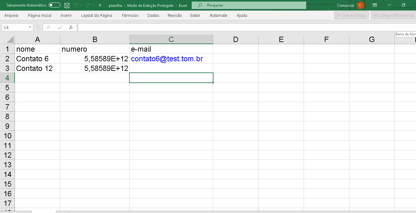Viewport: 416px width, 213px height.
Task: Open the Ajuda tab
Action: pyautogui.click(x=242, y=15)
